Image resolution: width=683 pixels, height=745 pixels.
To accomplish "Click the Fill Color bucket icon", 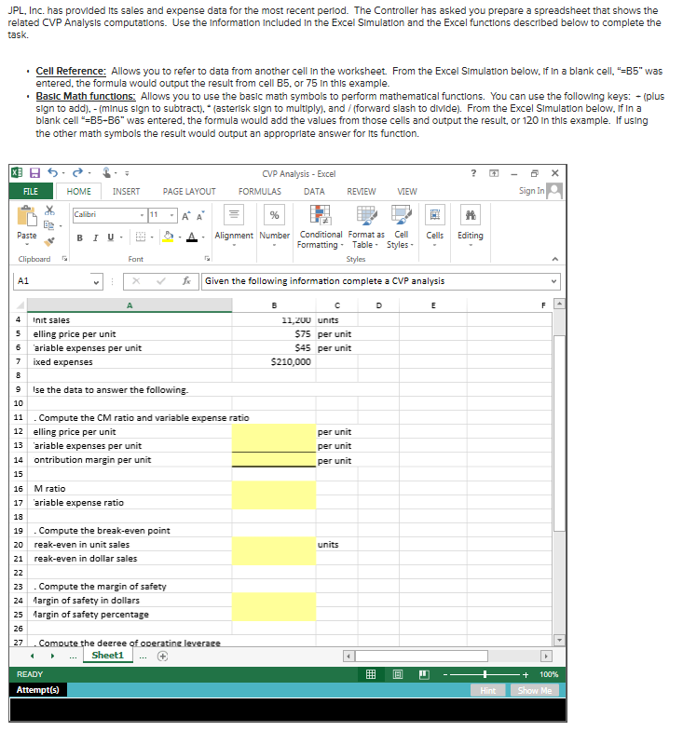I will [169, 237].
